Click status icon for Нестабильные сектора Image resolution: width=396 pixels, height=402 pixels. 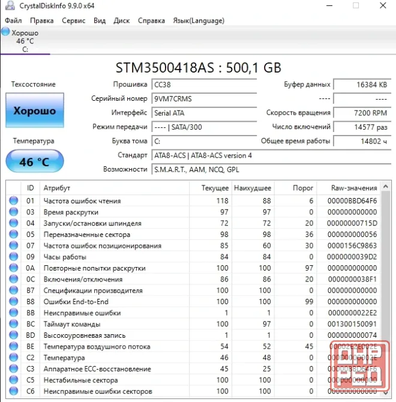tap(14, 380)
